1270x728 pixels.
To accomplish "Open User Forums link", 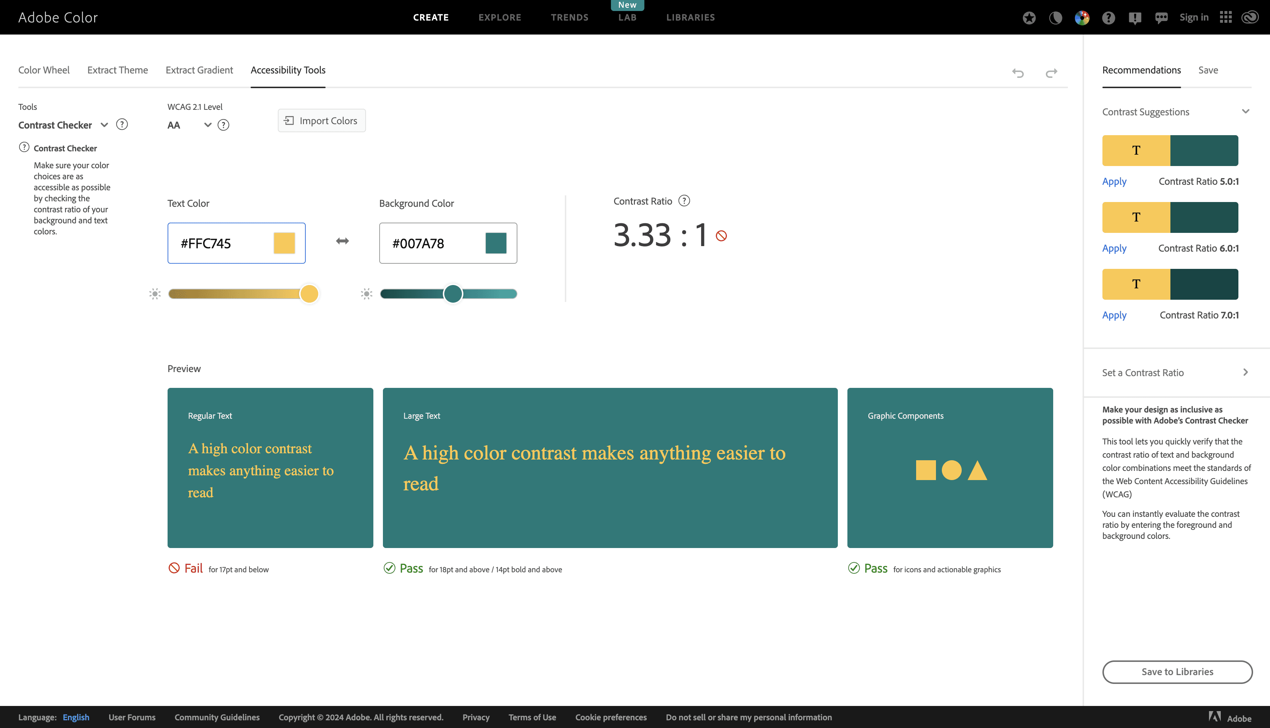I will tap(132, 717).
